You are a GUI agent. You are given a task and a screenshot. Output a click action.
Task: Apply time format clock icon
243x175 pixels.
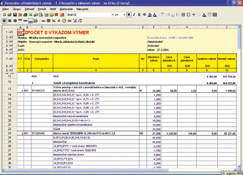click(64, 21)
